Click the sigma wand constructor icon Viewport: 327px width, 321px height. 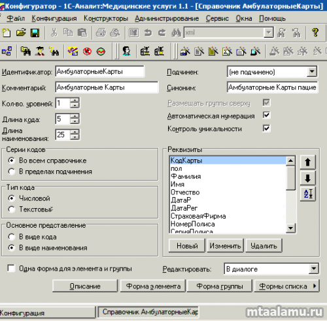[227, 52]
